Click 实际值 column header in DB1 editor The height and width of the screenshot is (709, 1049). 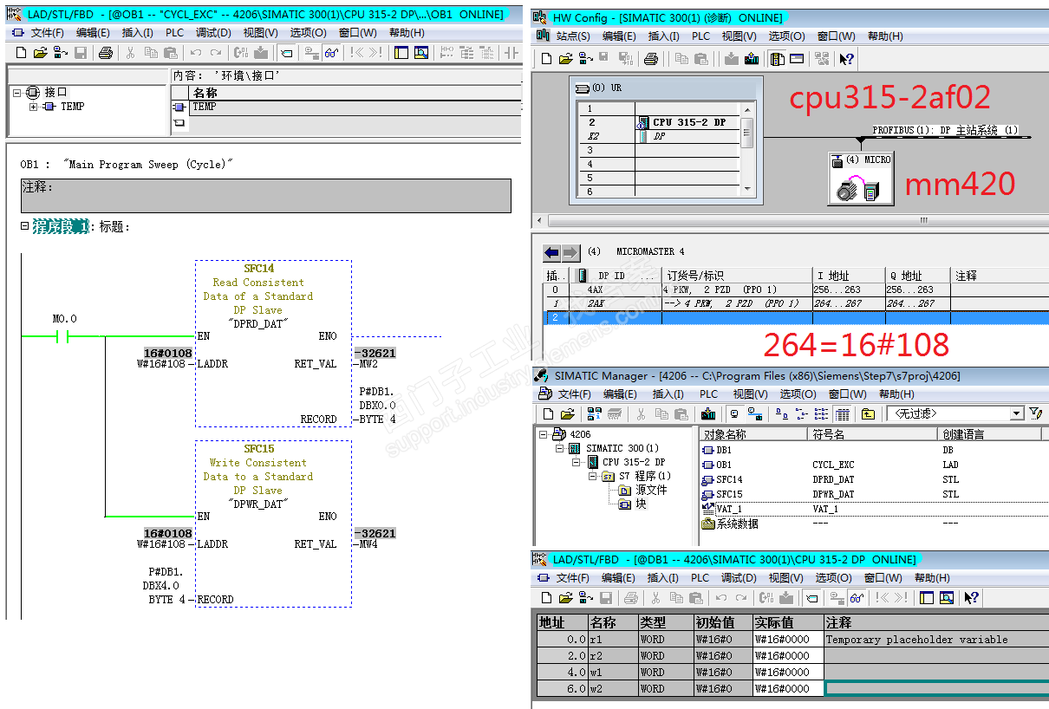point(788,623)
